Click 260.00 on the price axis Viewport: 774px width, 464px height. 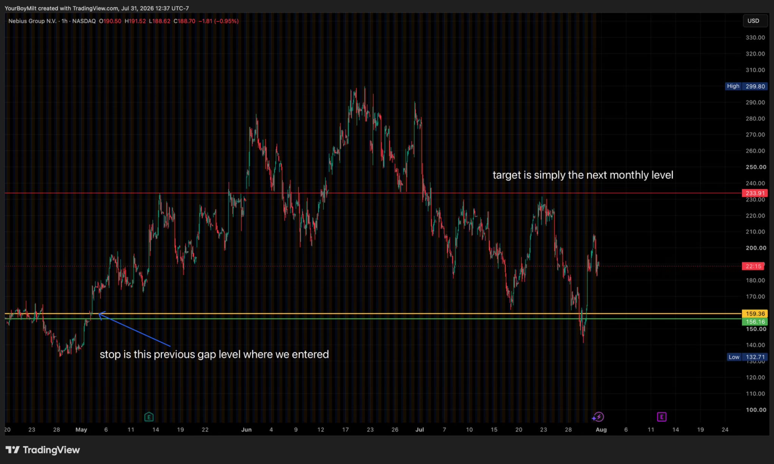755,151
